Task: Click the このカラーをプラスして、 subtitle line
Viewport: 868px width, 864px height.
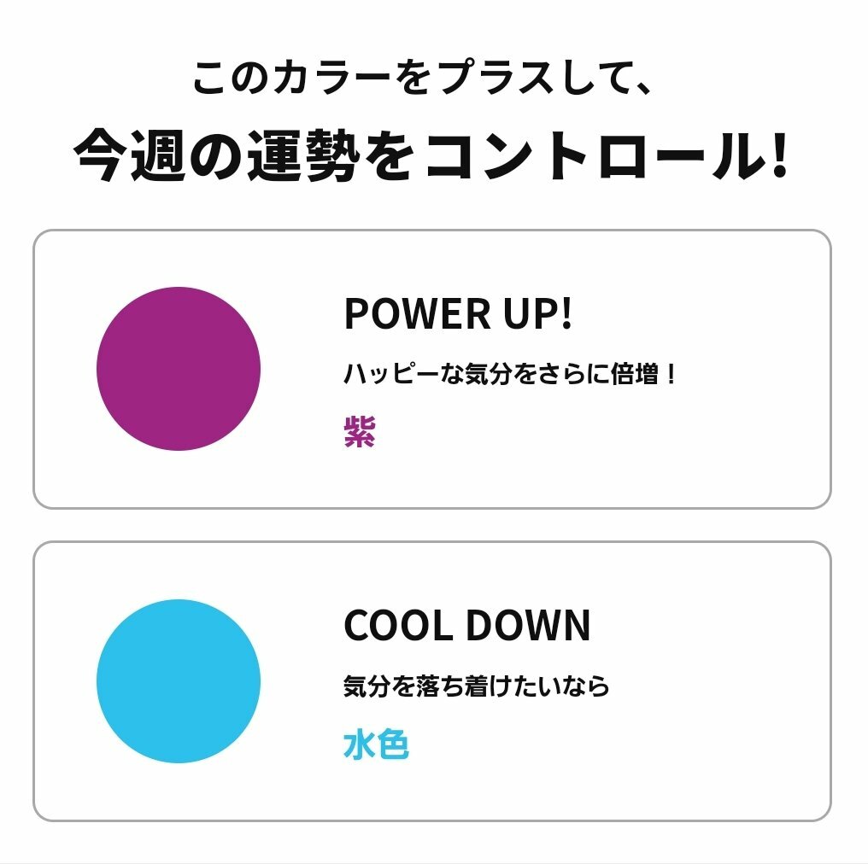Action: (424, 81)
